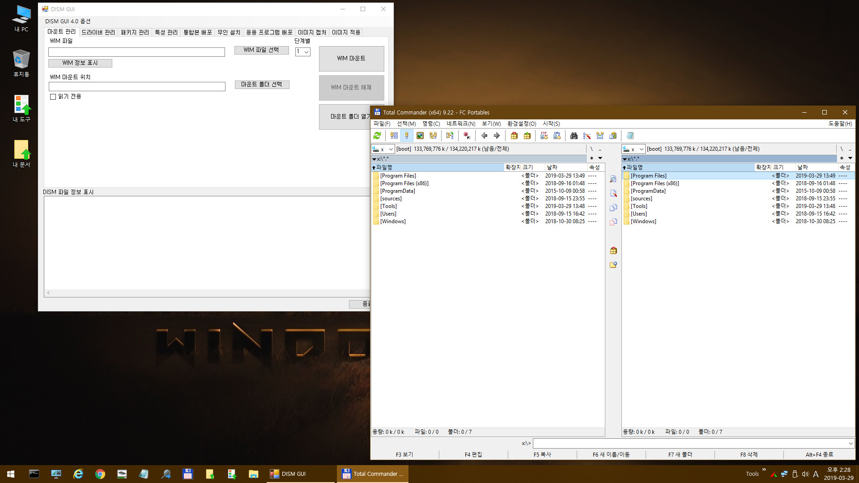This screenshot has width=859, height=483.
Task: Click left scroll arrow in DISM info box
Action: tap(48, 293)
